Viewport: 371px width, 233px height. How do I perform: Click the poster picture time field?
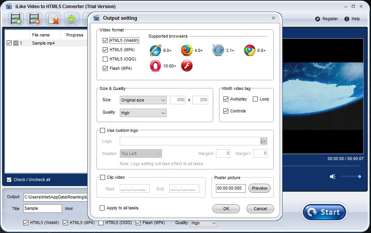tap(231, 188)
